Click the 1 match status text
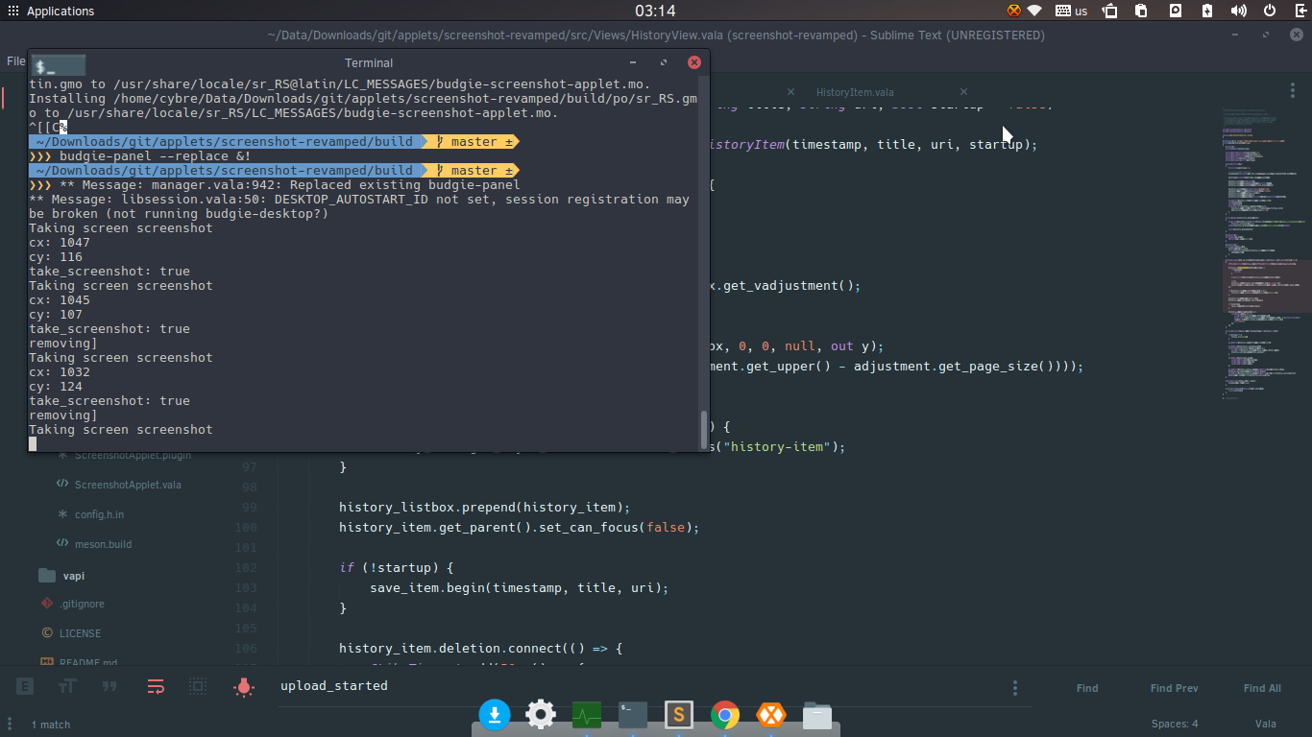 (x=51, y=725)
